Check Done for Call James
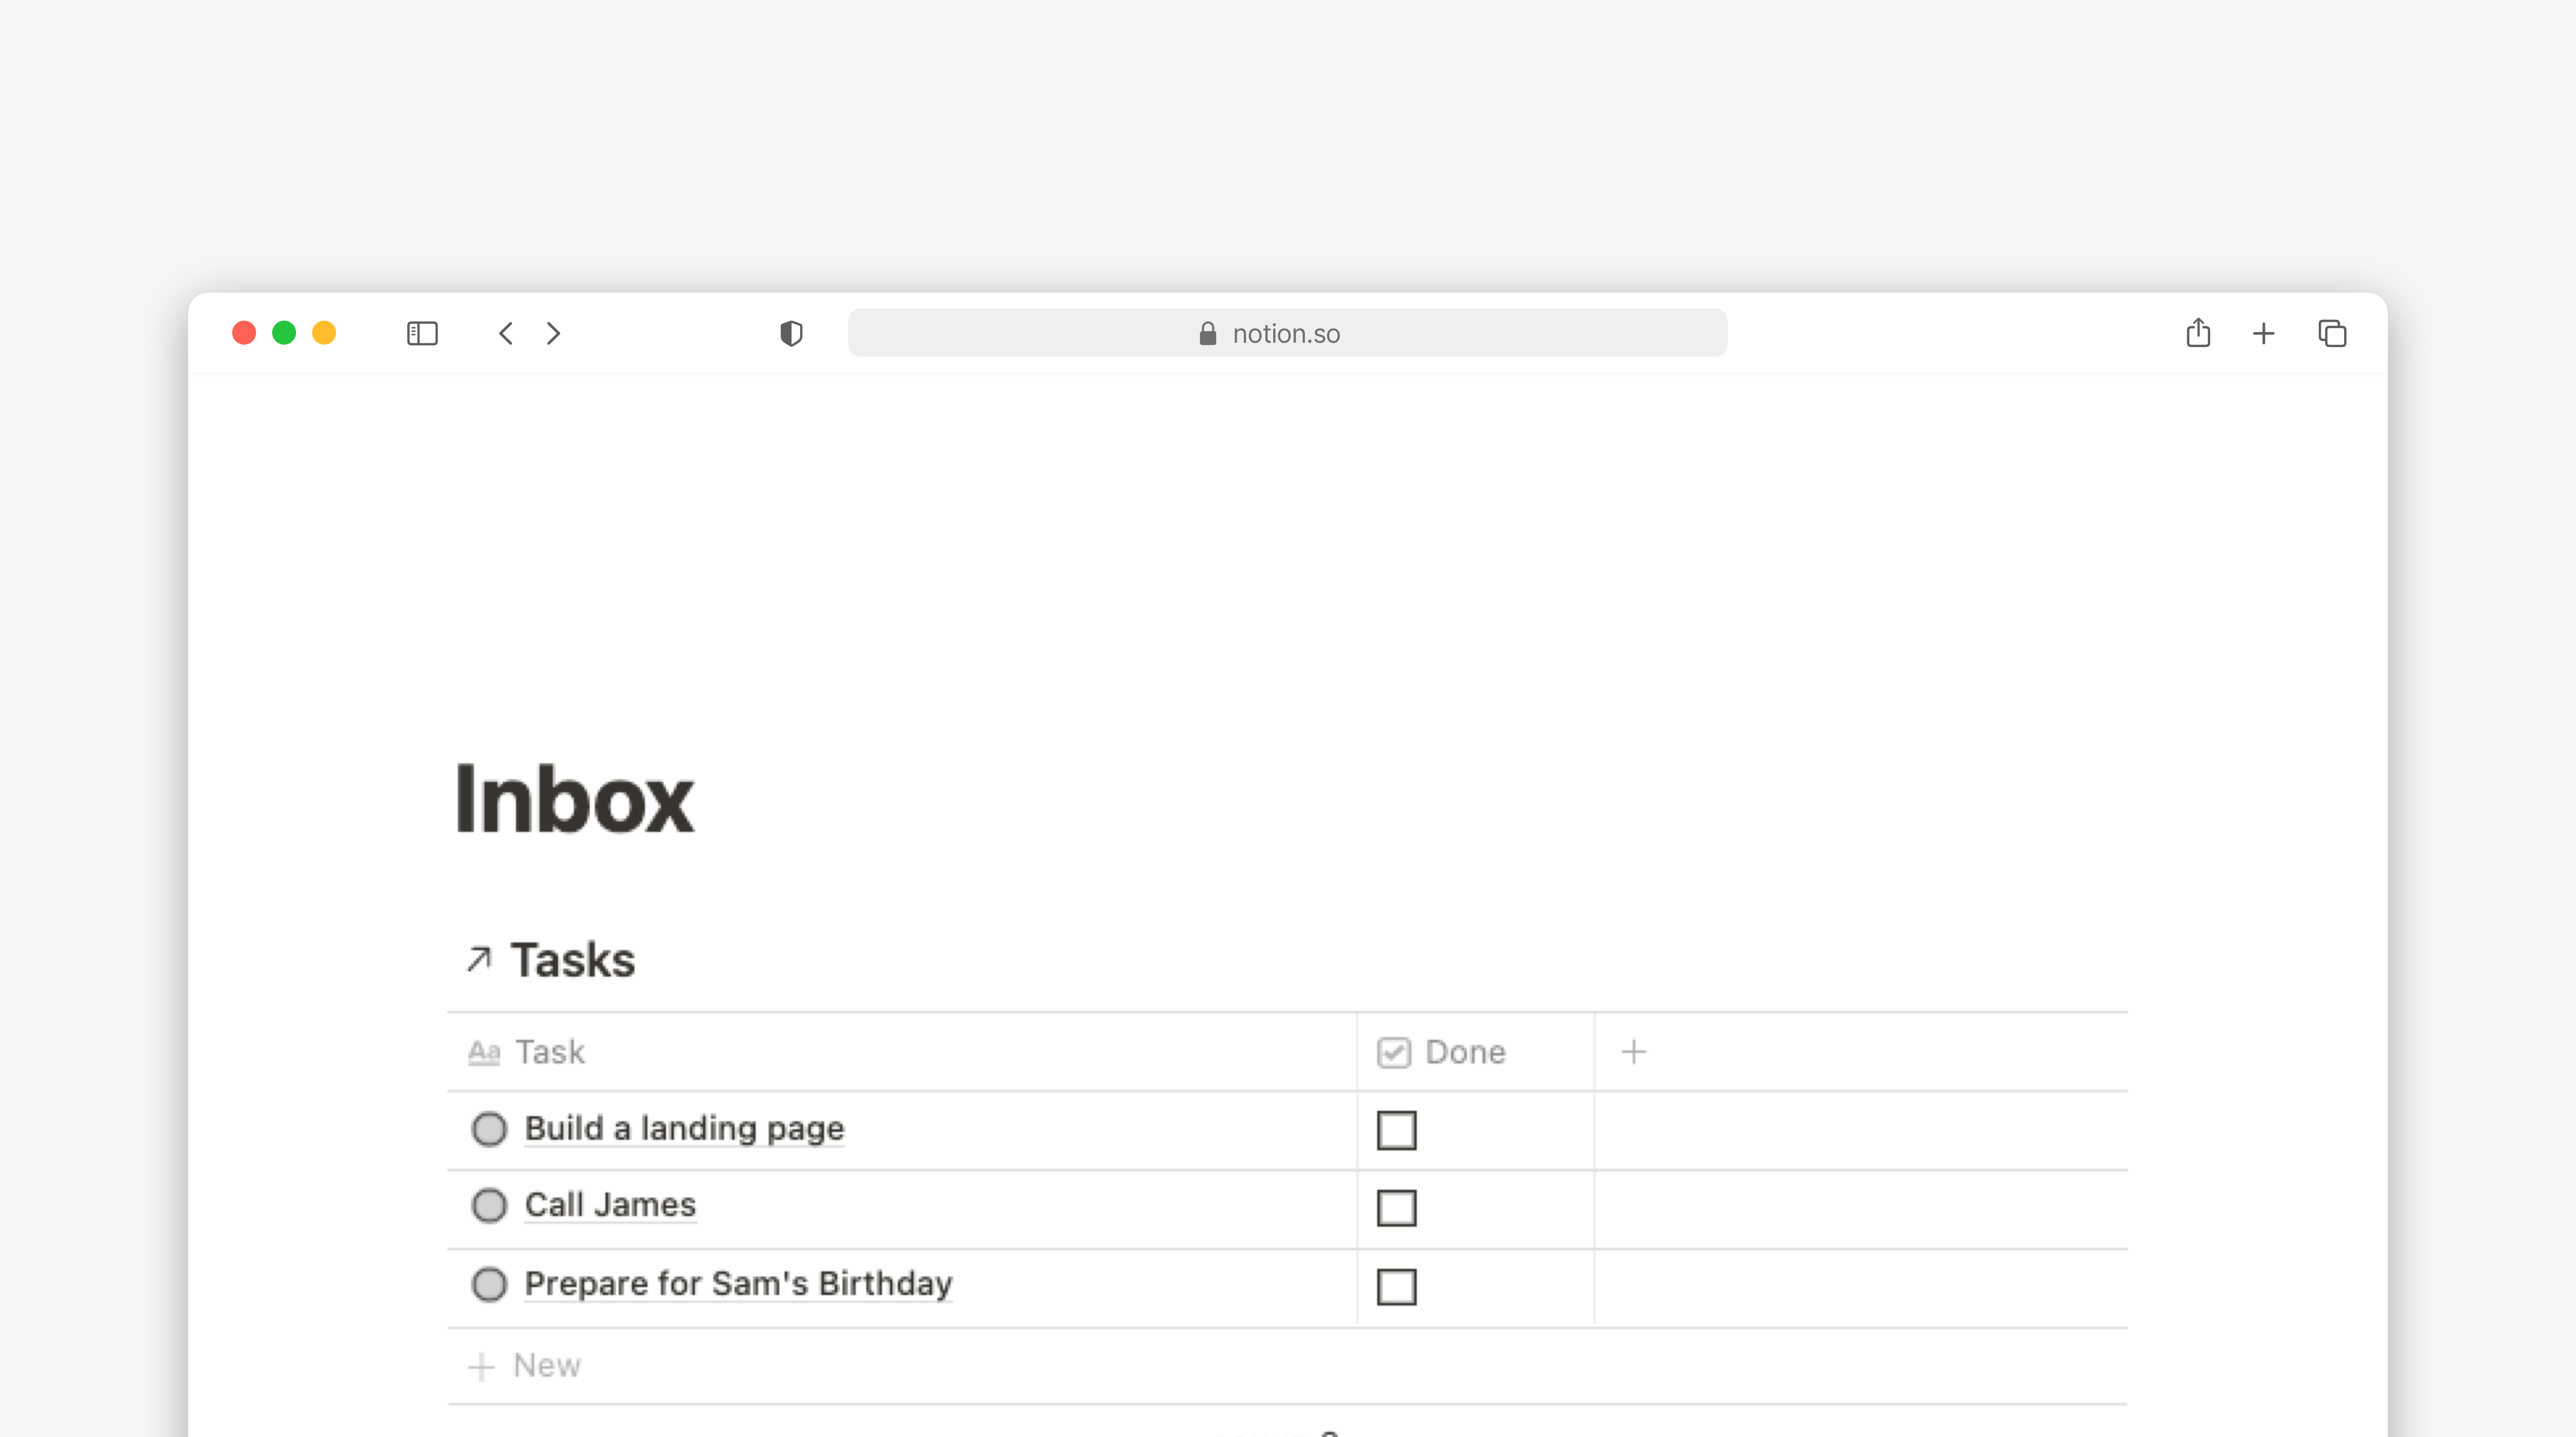Image resolution: width=2576 pixels, height=1437 pixels. (1396, 1207)
